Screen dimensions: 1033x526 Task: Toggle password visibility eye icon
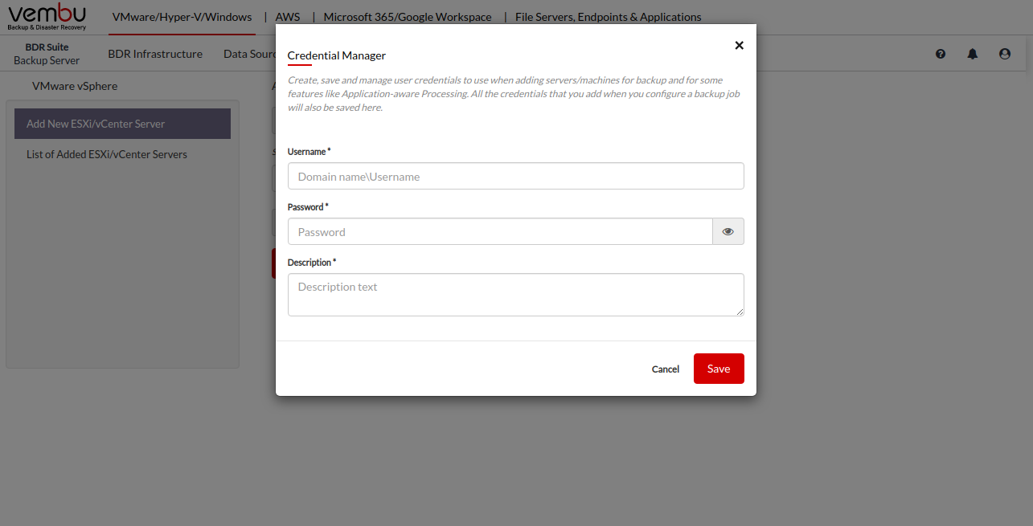[728, 231]
